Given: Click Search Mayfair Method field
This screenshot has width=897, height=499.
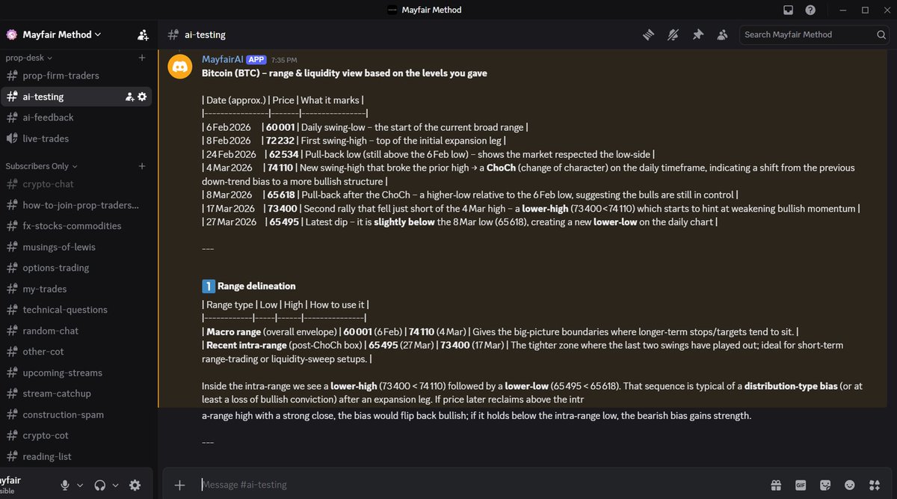Looking at the screenshot, I should point(814,34).
